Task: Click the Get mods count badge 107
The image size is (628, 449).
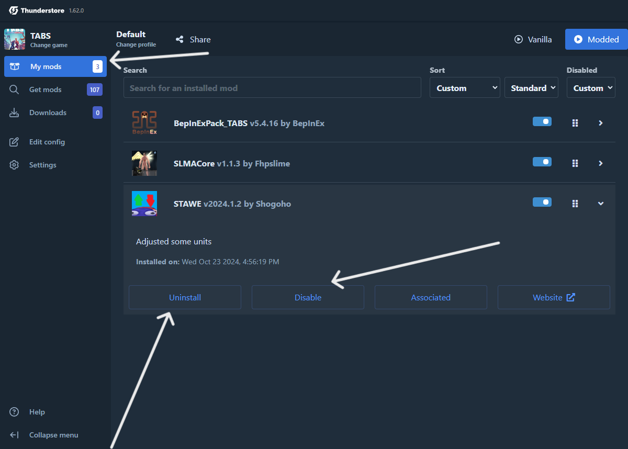Action: [95, 89]
